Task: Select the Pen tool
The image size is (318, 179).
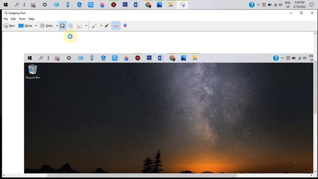Action: 94,26
